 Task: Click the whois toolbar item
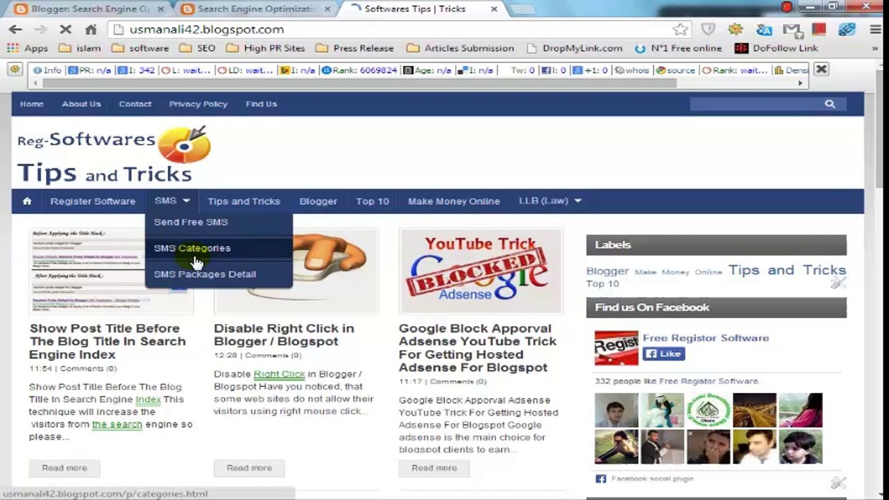pos(632,70)
